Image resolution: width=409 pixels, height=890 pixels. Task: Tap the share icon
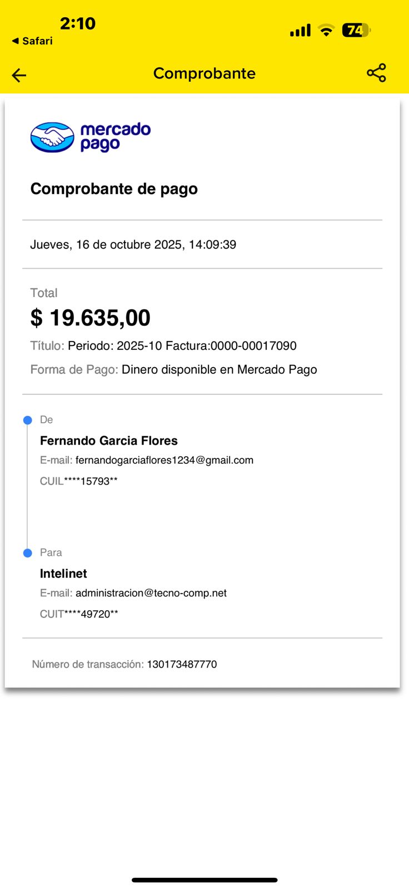376,73
